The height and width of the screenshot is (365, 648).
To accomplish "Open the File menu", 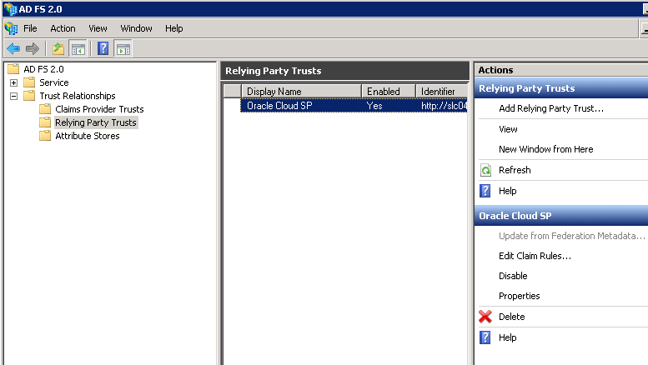I will click(x=30, y=28).
